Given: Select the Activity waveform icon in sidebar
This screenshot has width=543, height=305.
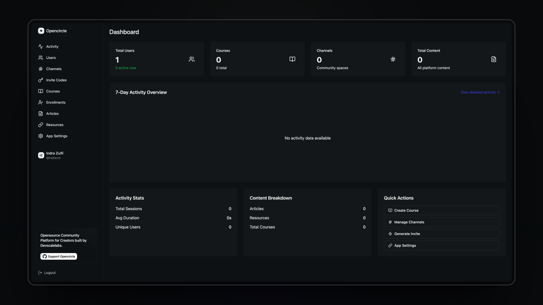Looking at the screenshot, I should click(x=41, y=46).
